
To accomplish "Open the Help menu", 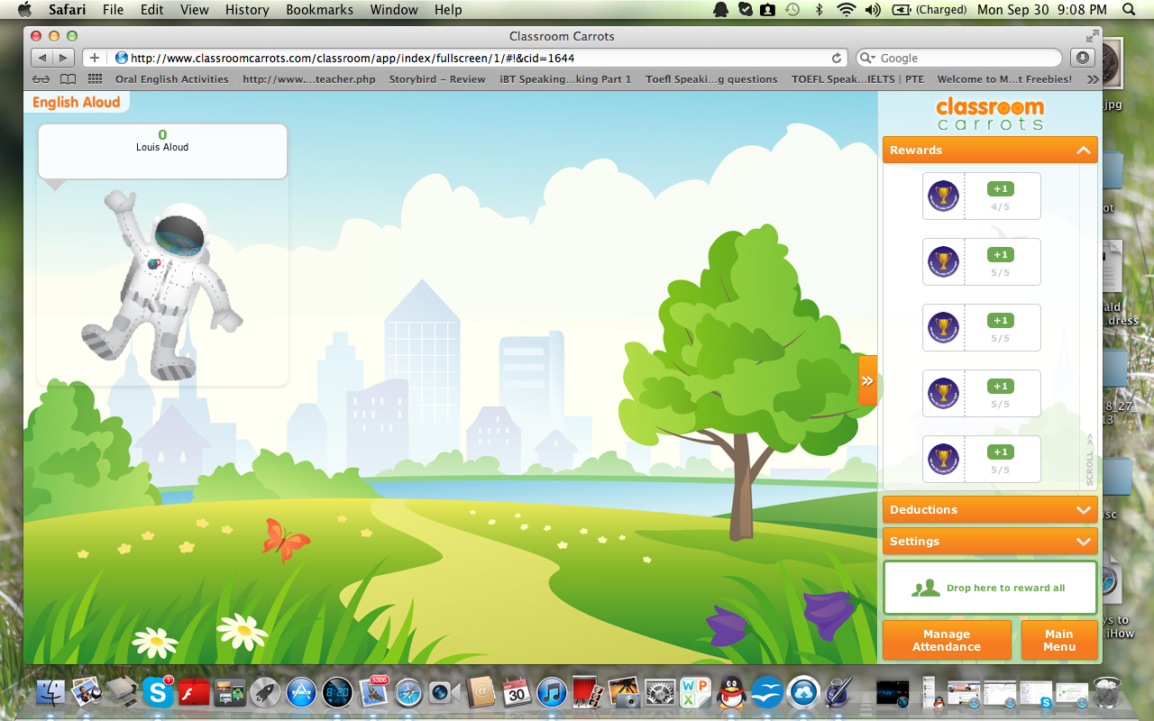I will click(x=448, y=10).
